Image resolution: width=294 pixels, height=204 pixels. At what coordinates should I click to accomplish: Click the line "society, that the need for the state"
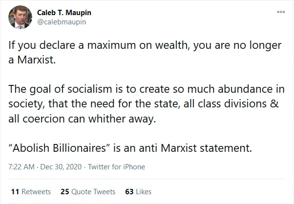[x=144, y=104]
